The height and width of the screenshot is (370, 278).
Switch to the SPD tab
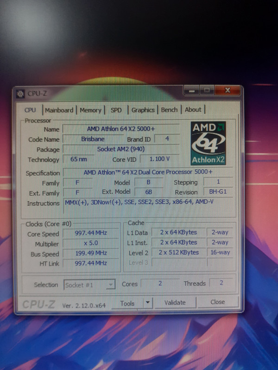coord(116,110)
